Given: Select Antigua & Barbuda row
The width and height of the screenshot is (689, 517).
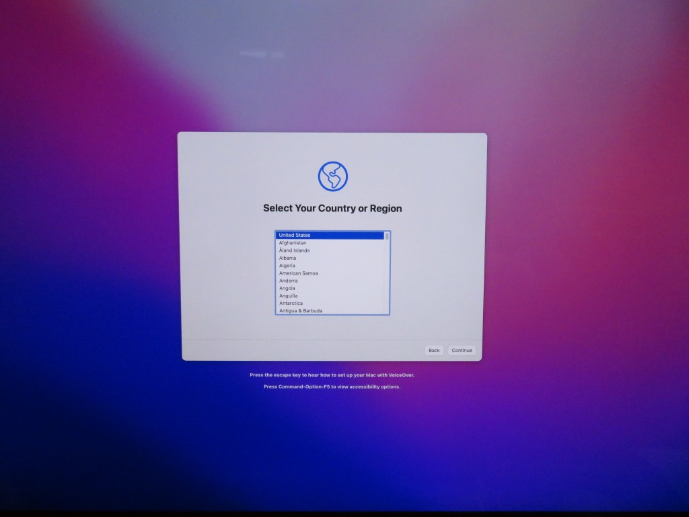Looking at the screenshot, I should 330,311.
